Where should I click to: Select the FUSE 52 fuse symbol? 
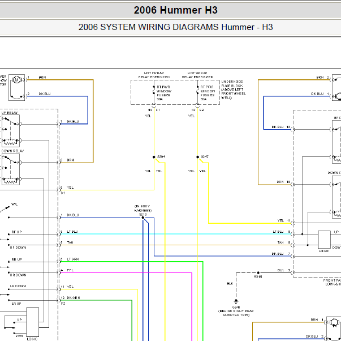[197, 90]
